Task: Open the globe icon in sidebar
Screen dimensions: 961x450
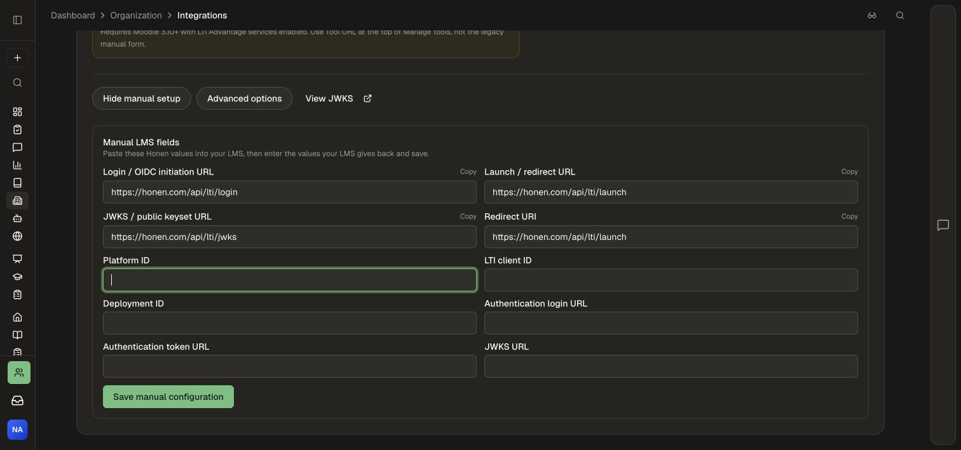Action: point(17,236)
